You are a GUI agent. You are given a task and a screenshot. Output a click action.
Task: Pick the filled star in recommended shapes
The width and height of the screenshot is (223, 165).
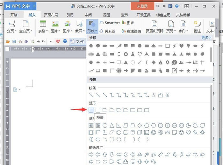pos(188,71)
